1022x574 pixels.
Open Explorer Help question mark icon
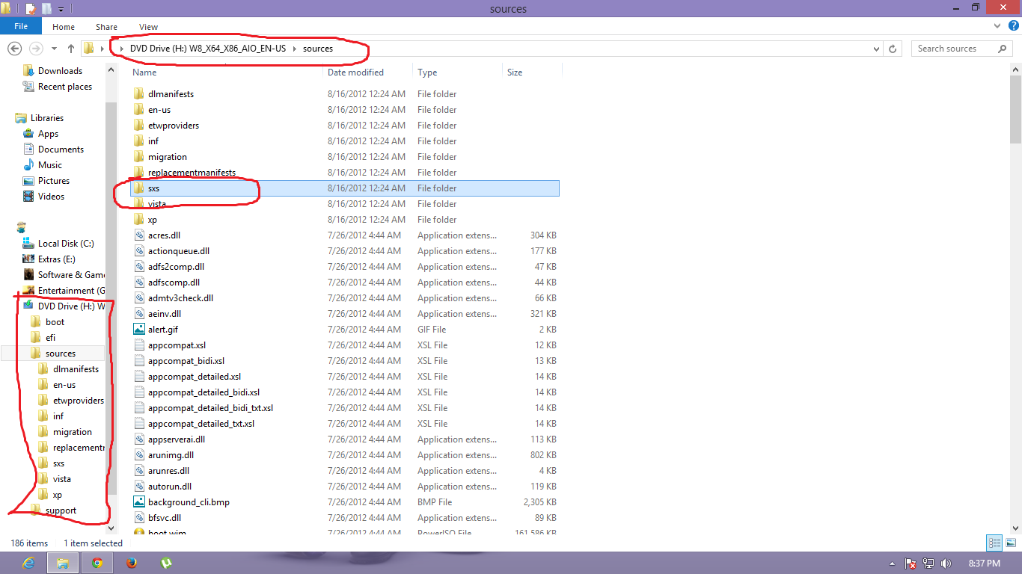(1012, 26)
